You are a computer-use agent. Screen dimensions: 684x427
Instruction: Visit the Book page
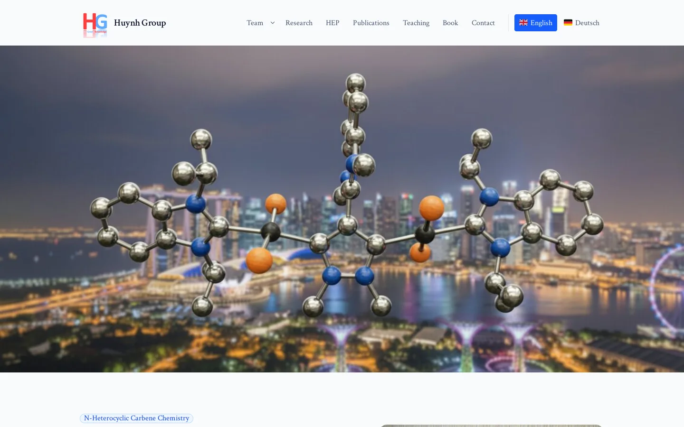pyautogui.click(x=450, y=23)
